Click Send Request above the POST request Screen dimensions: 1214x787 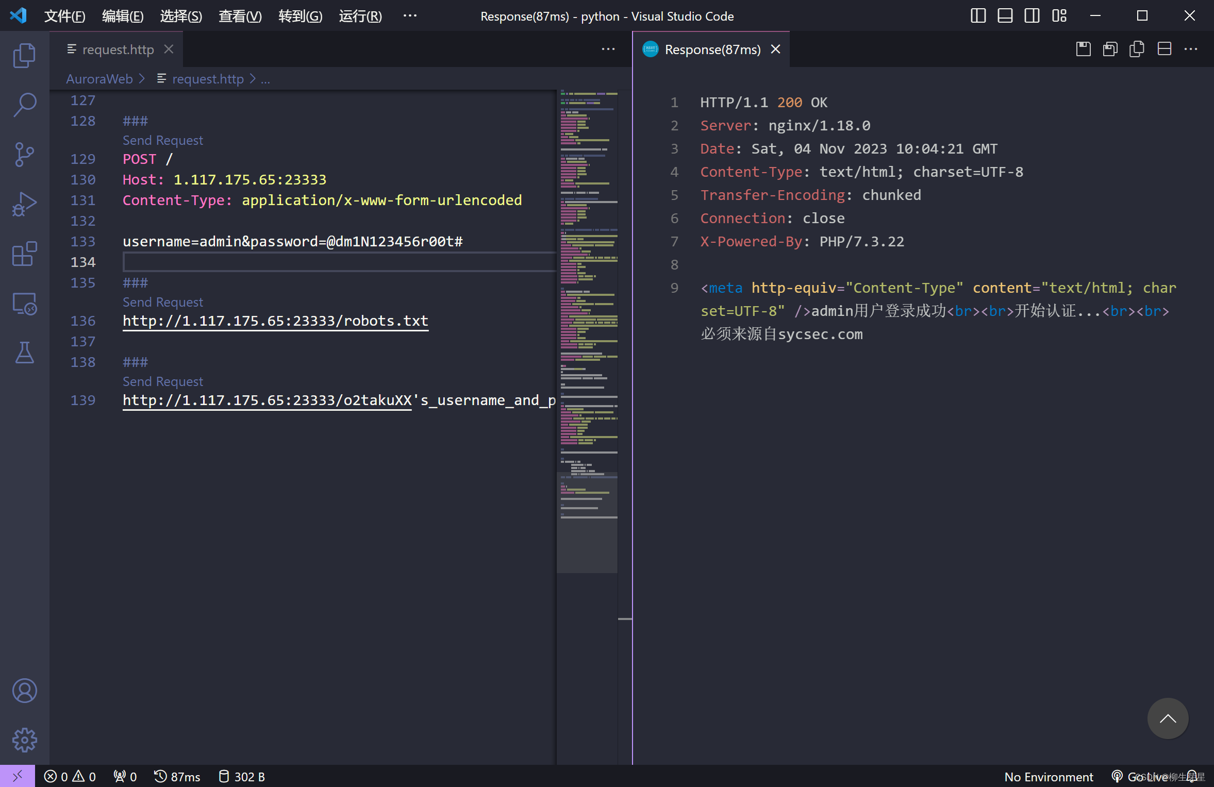point(162,140)
